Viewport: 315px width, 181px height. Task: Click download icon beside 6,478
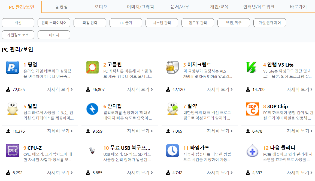click(248, 131)
